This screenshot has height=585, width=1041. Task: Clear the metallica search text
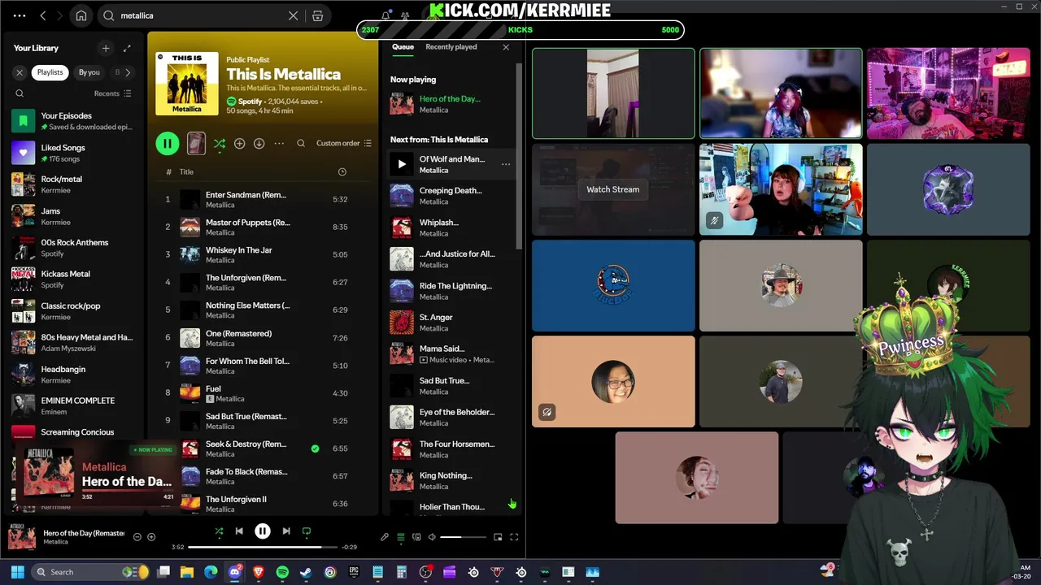(x=294, y=15)
